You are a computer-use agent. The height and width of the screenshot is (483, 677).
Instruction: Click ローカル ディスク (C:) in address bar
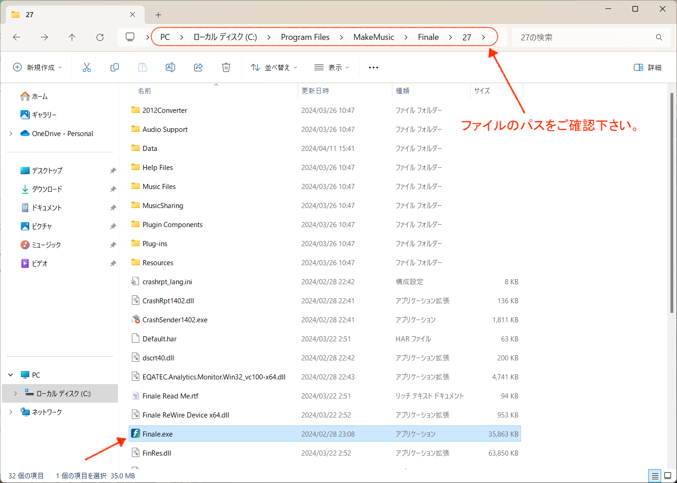tap(225, 37)
